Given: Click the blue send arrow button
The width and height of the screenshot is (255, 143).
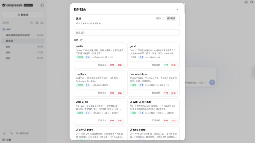Looking at the screenshot, I should pyautogui.click(x=212, y=82).
